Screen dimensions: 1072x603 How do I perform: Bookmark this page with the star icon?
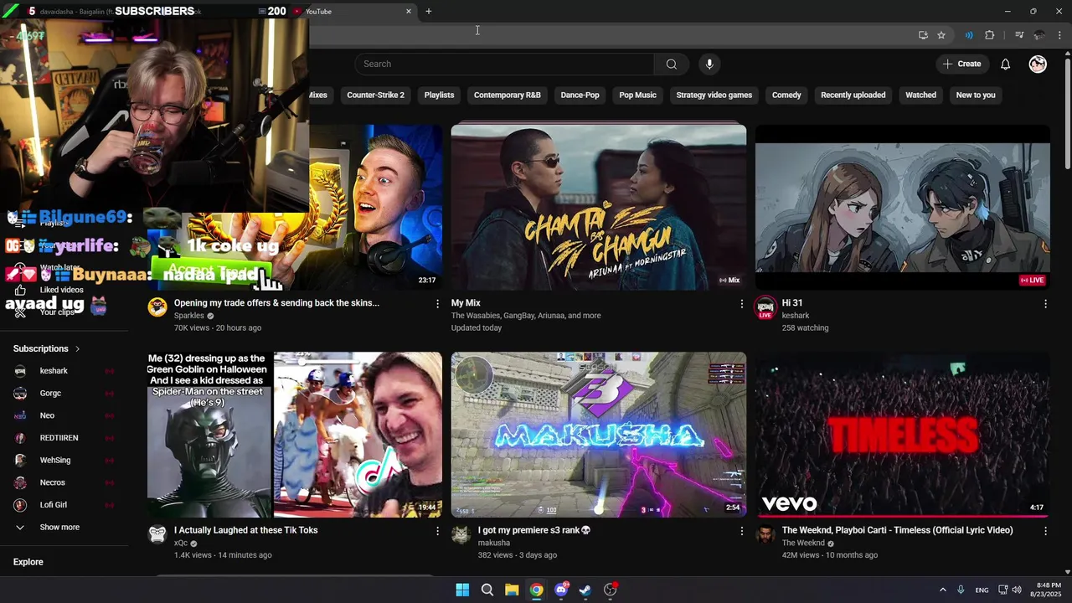tap(941, 35)
